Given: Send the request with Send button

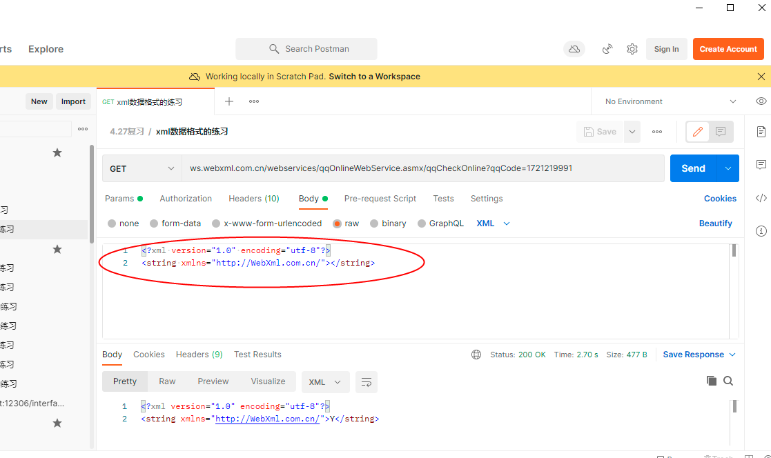Looking at the screenshot, I should 693,168.
